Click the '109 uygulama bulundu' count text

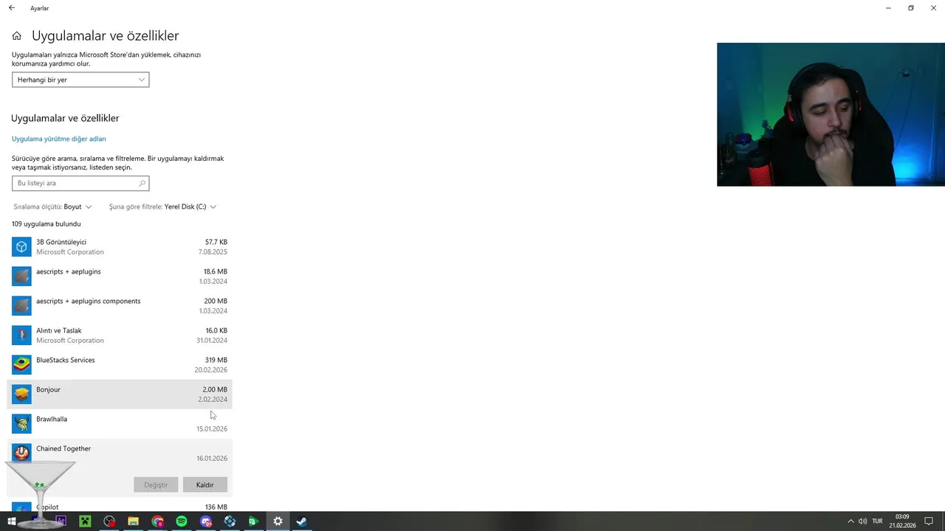click(47, 223)
